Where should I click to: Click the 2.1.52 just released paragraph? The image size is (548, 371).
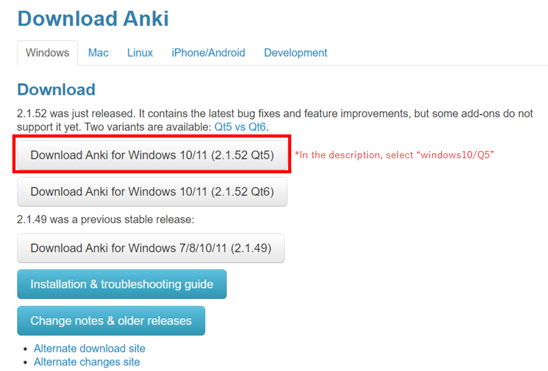275,120
